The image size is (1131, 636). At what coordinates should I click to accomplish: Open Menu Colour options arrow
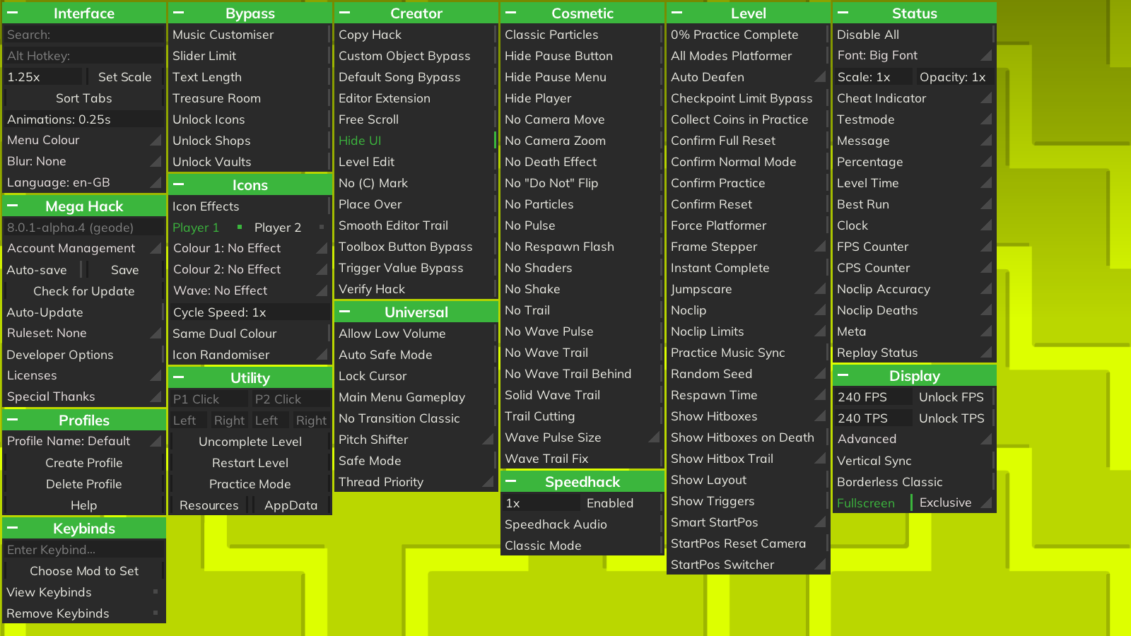pyautogui.click(x=156, y=141)
